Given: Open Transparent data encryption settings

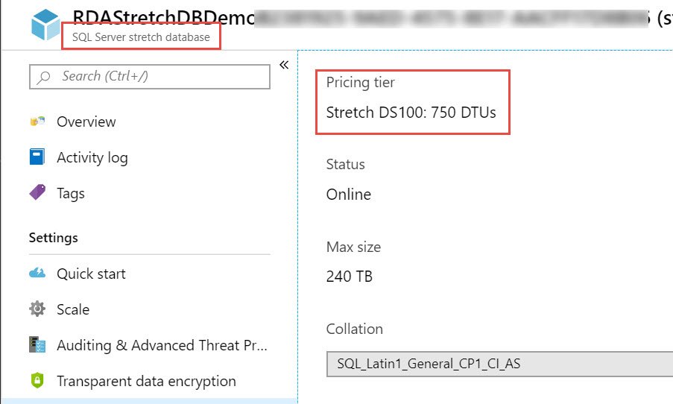Looking at the screenshot, I should click(146, 381).
